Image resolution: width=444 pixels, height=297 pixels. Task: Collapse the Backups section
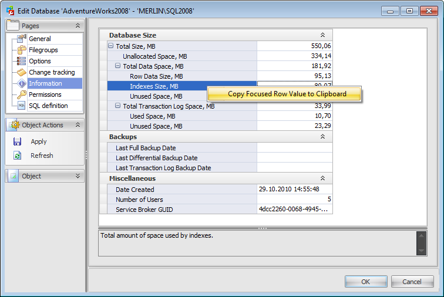point(322,137)
